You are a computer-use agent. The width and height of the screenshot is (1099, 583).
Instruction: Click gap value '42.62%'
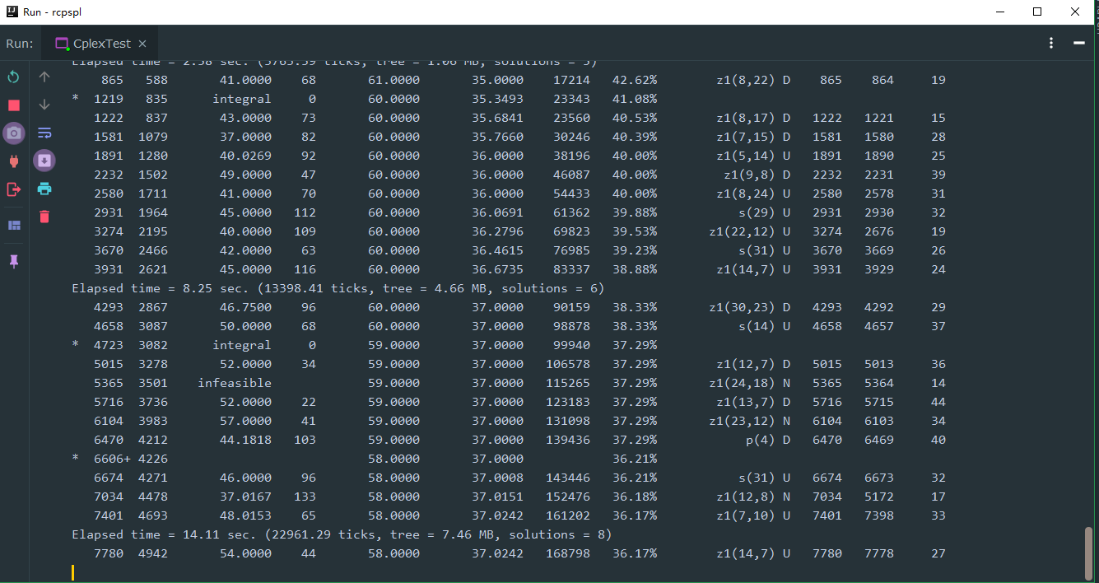click(x=635, y=80)
